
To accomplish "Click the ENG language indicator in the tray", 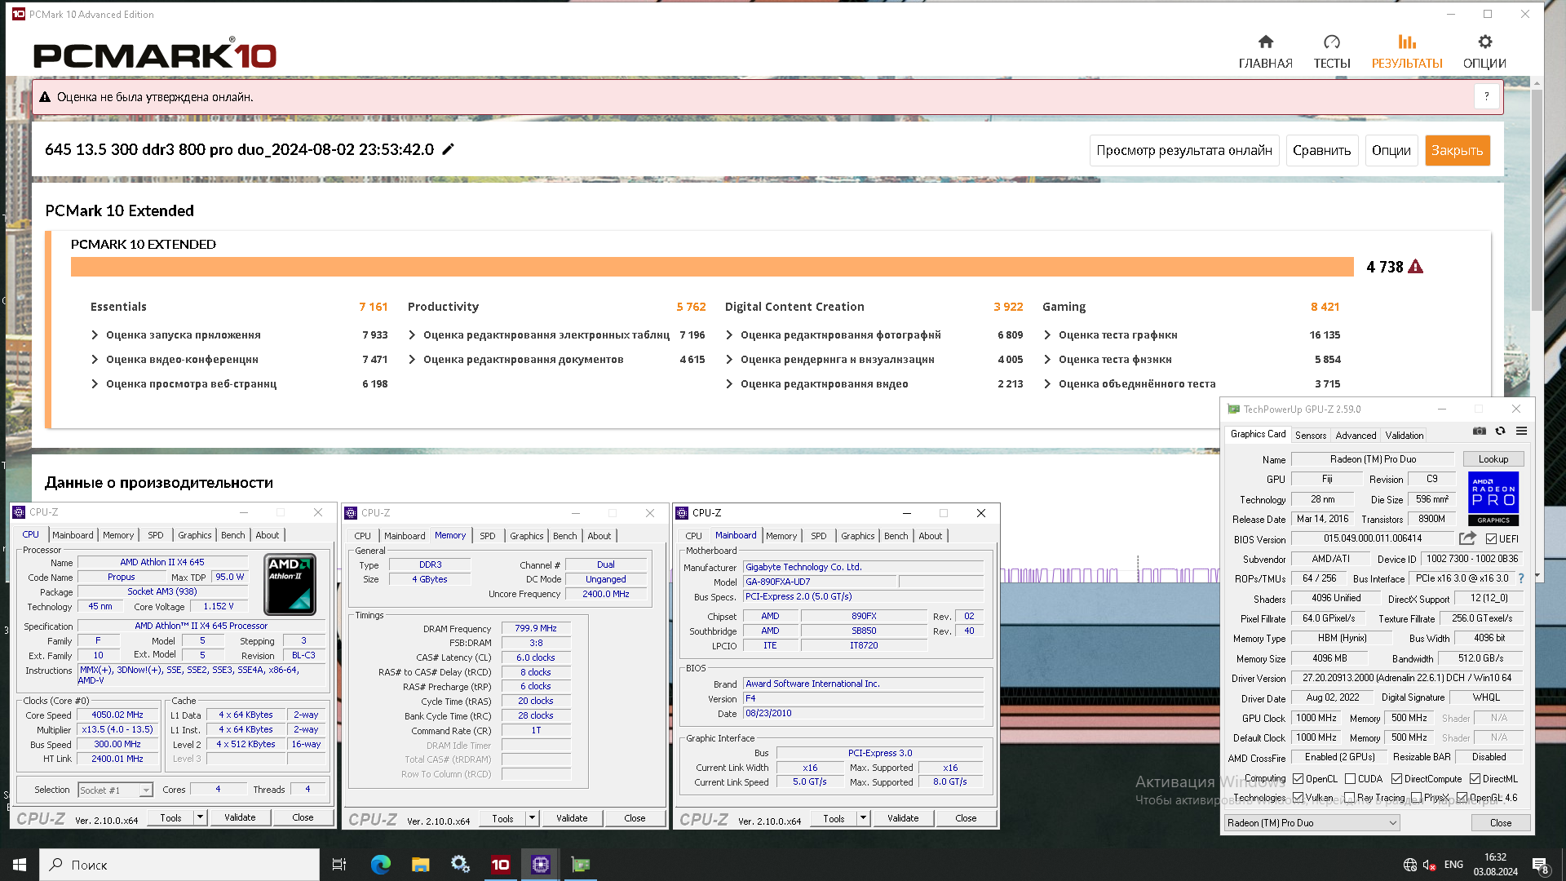I will click(1453, 865).
